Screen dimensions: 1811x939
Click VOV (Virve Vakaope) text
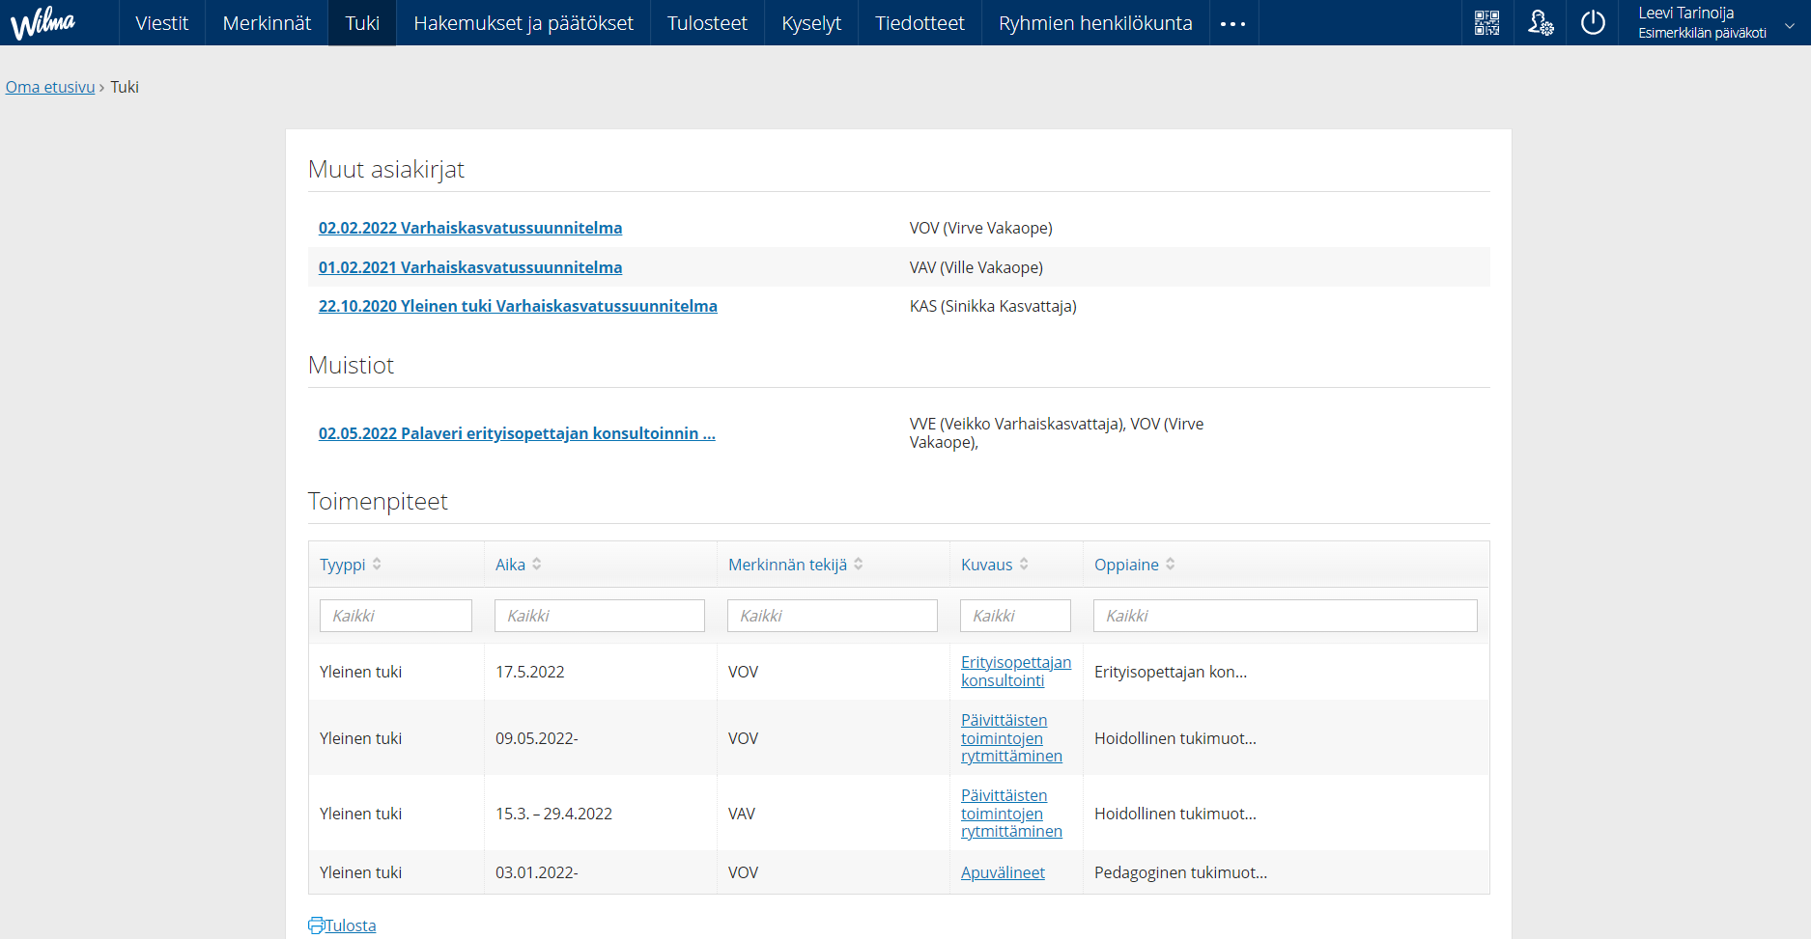point(981,228)
